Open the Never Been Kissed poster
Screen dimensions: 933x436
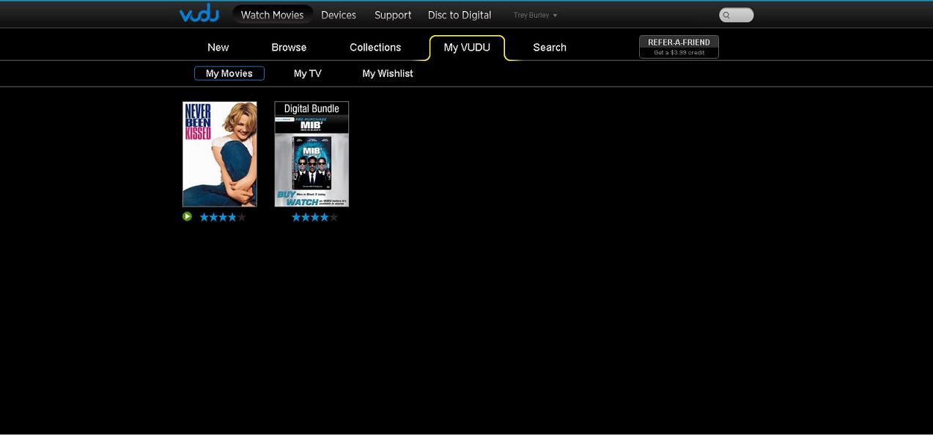coord(220,154)
